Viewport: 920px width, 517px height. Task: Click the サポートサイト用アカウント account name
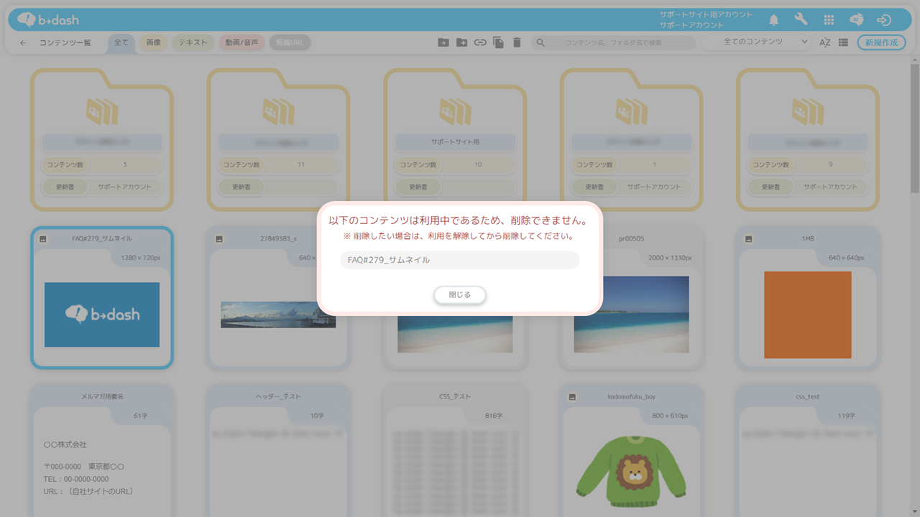coord(707,14)
